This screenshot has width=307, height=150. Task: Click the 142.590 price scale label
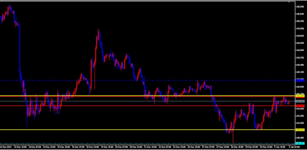300,87
